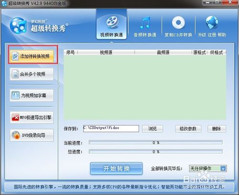Click the 当前进度 progress bar
The width and height of the screenshot is (239, 195).
(156, 142)
